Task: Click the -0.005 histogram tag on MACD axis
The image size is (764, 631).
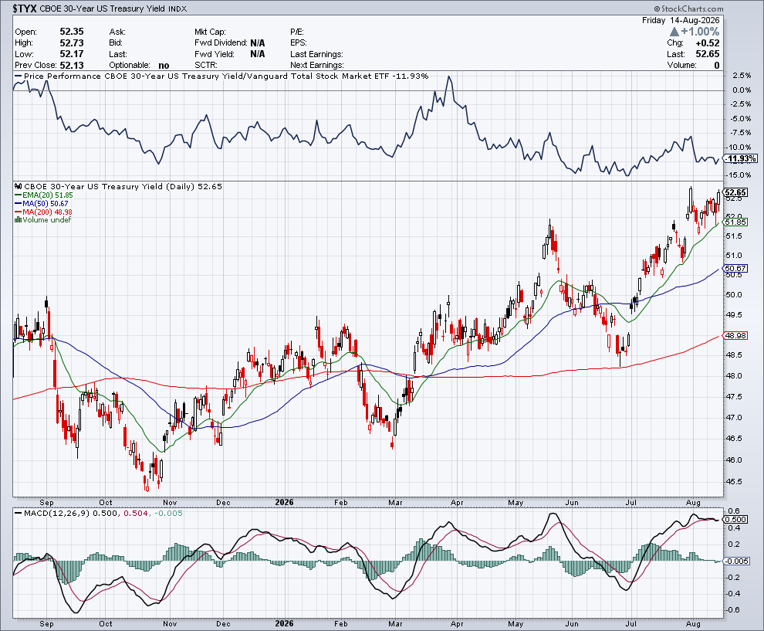Action: [x=737, y=561]
